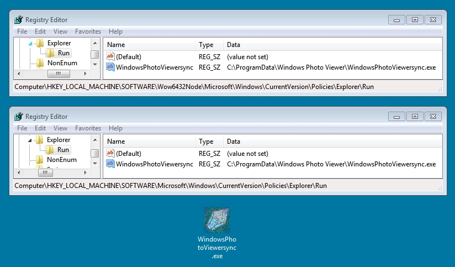Image resolution: width=455 pixels, height=267 pixels.
Task: Click (Default) value icon in bottom window
Action: 110,154
